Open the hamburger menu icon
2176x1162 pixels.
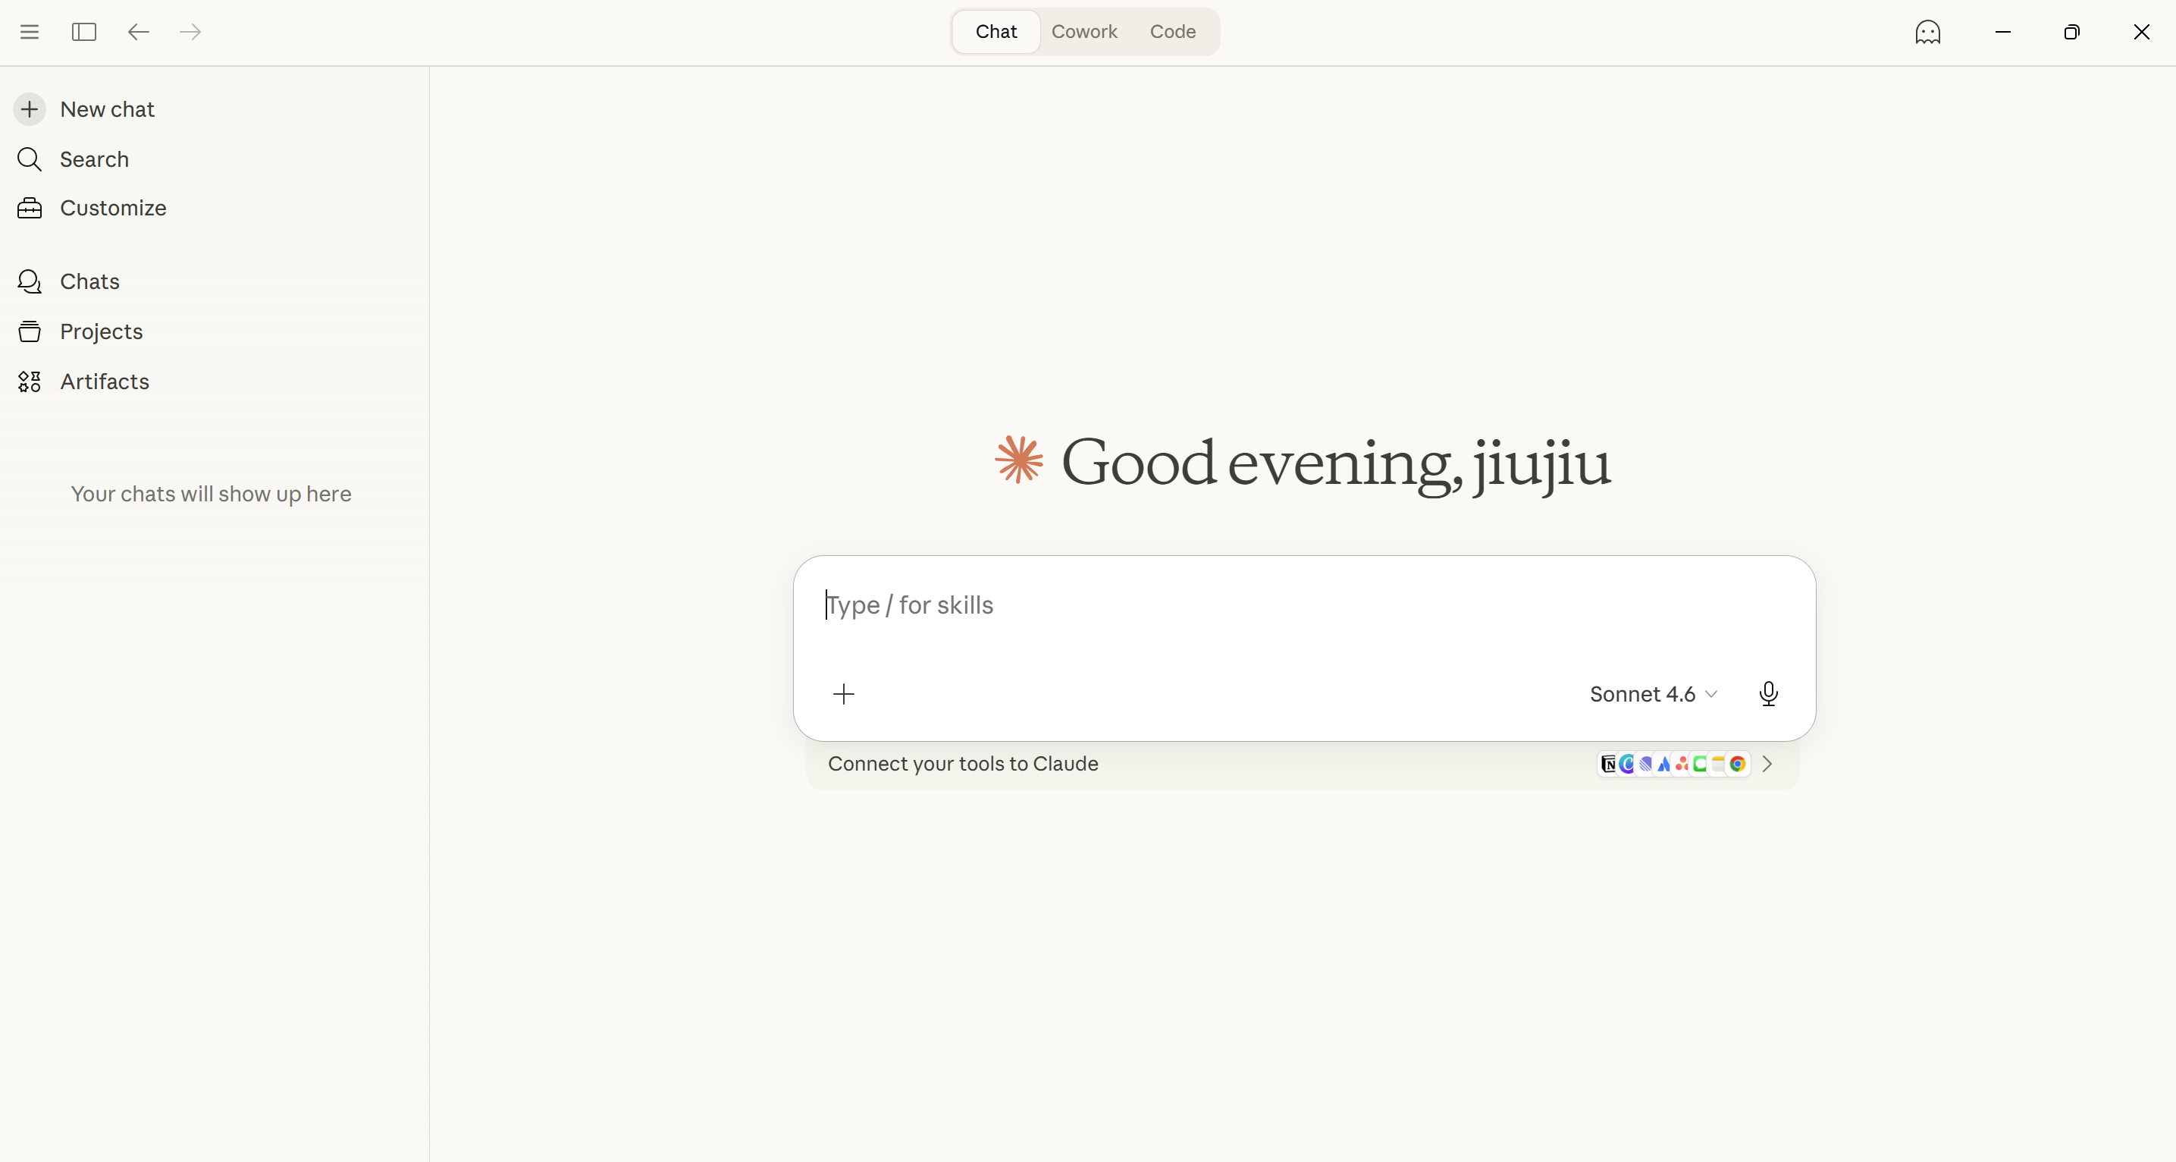(x=30, y=32)
